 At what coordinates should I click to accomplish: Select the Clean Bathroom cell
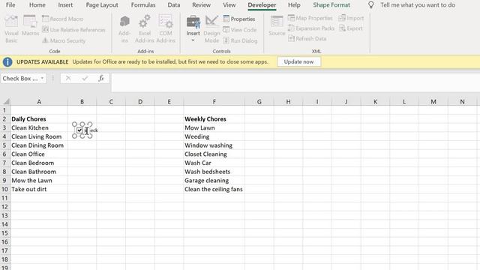(39, 172)
